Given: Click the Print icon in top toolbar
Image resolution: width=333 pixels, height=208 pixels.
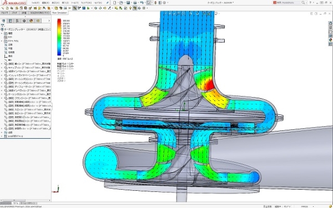Looking at the screenshot, I should tap(135, 3).
